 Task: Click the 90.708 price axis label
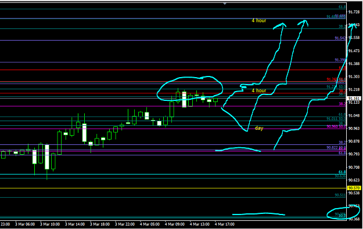click(x=354, y=167)
